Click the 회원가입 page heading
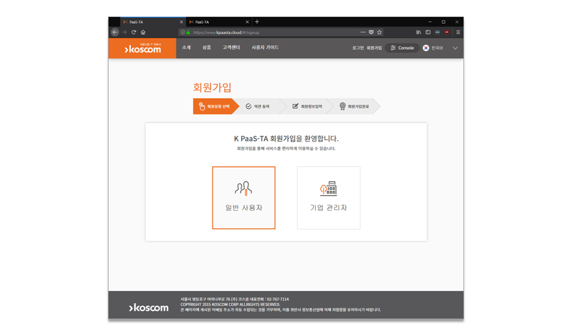Viewport: 572px width, 336px height. coord(212,87)
